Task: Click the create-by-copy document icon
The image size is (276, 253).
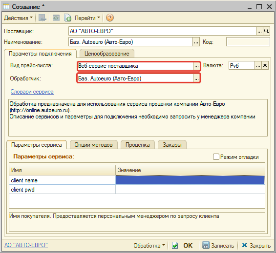Action: coord(67,18)
